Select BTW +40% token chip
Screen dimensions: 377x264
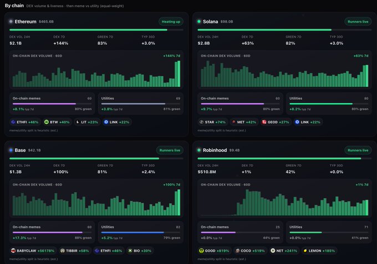(x=57, y=122)
